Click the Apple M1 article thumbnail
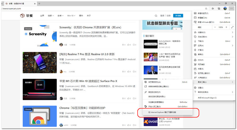 click(x=40, y=89)
